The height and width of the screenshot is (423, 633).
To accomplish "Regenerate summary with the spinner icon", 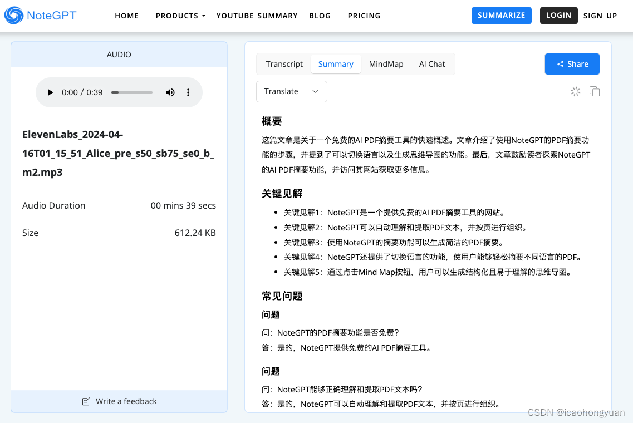I will coord(575,91).
